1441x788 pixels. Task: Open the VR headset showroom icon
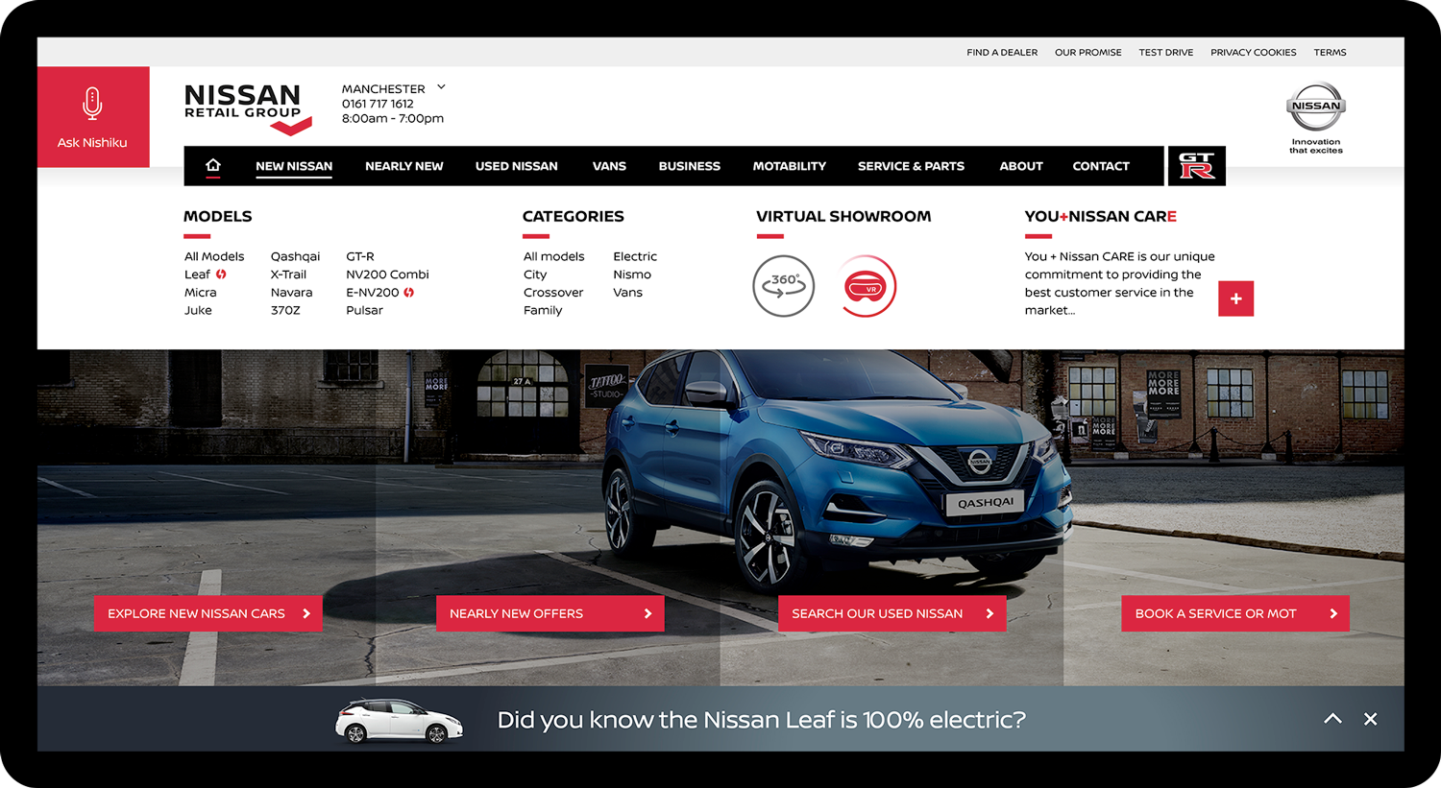pyautogui.click(x=867, y=286)
